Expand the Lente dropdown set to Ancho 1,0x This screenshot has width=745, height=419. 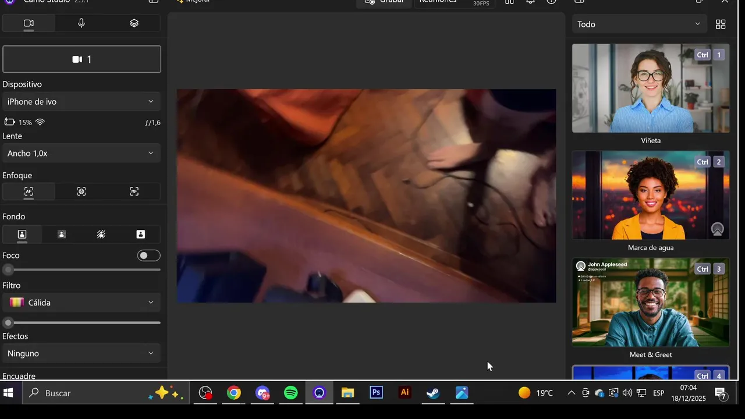[81, 154]
